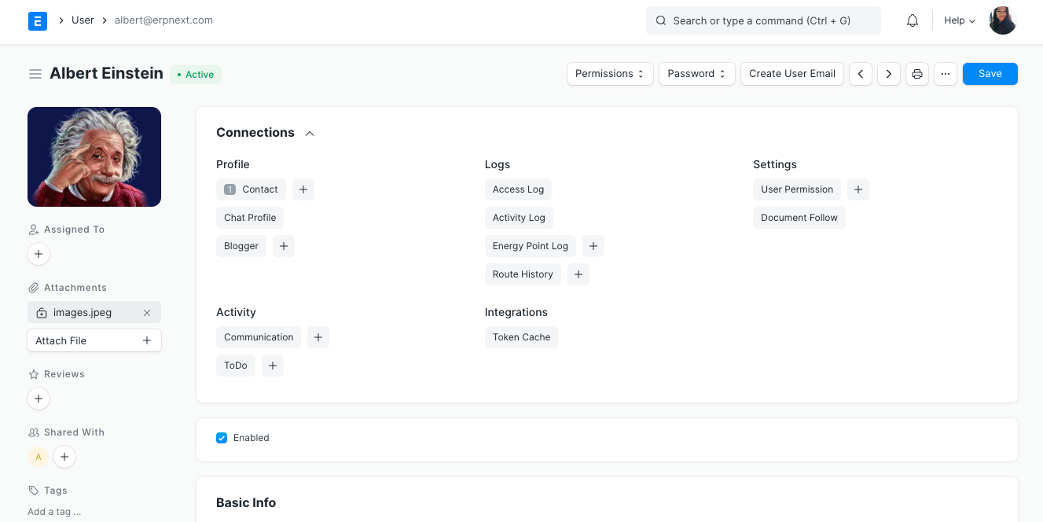Add new Energy Point Log

coord(593,246)
